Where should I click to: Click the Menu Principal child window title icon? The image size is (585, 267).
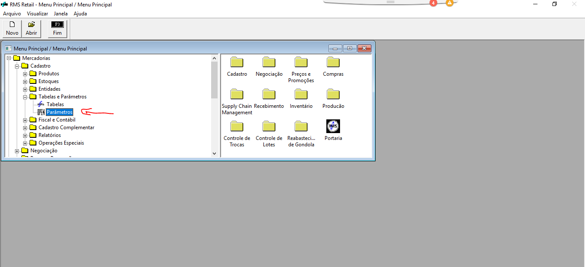pos(8,48)
